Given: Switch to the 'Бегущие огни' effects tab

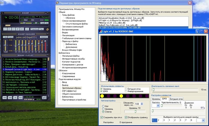Looking at the screenshot, I should [x=176, y=99].
